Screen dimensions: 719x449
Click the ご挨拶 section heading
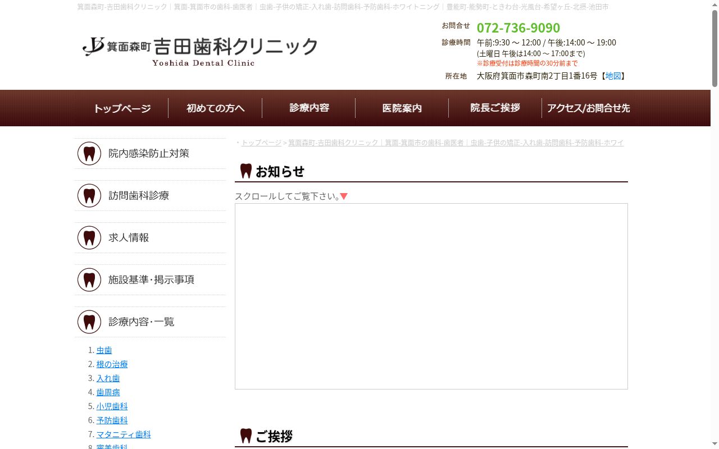coord(274,437)
